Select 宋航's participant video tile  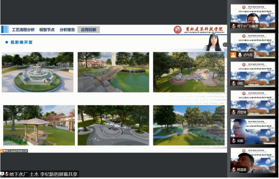[253, 131]
